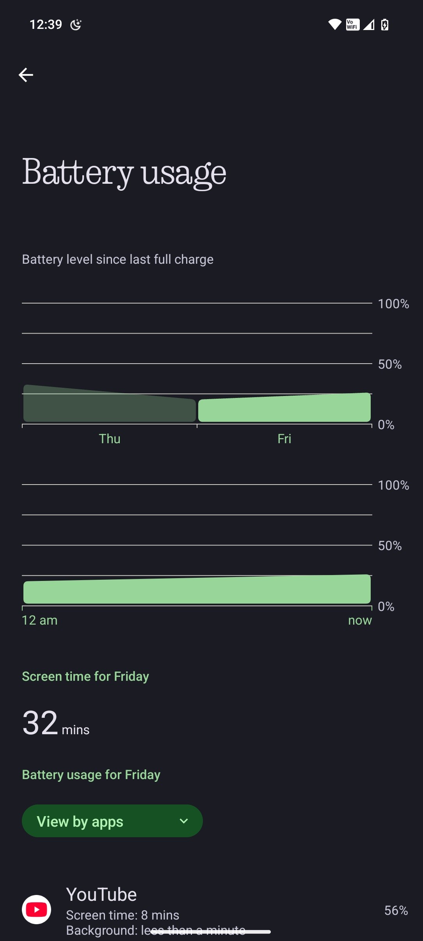Tap the 12 am chart label
This screenshot has width=423, height=941.
pyautogui.click(x=40, y=620)
